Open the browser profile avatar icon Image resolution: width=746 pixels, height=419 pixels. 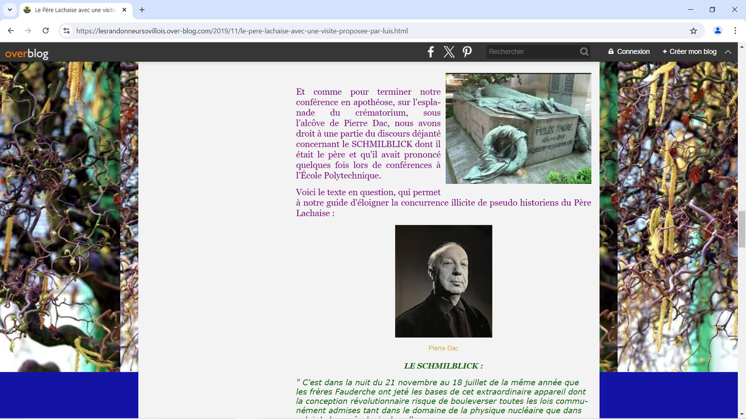point(718,31)
